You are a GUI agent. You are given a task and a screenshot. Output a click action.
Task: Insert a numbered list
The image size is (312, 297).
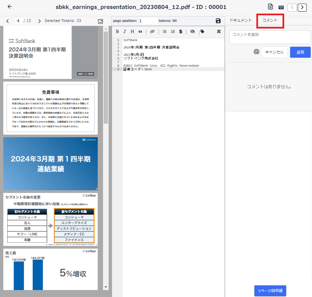click(x=173, y=31)
